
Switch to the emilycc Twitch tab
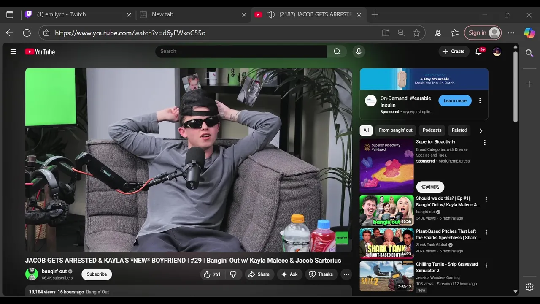coord(79,14)
